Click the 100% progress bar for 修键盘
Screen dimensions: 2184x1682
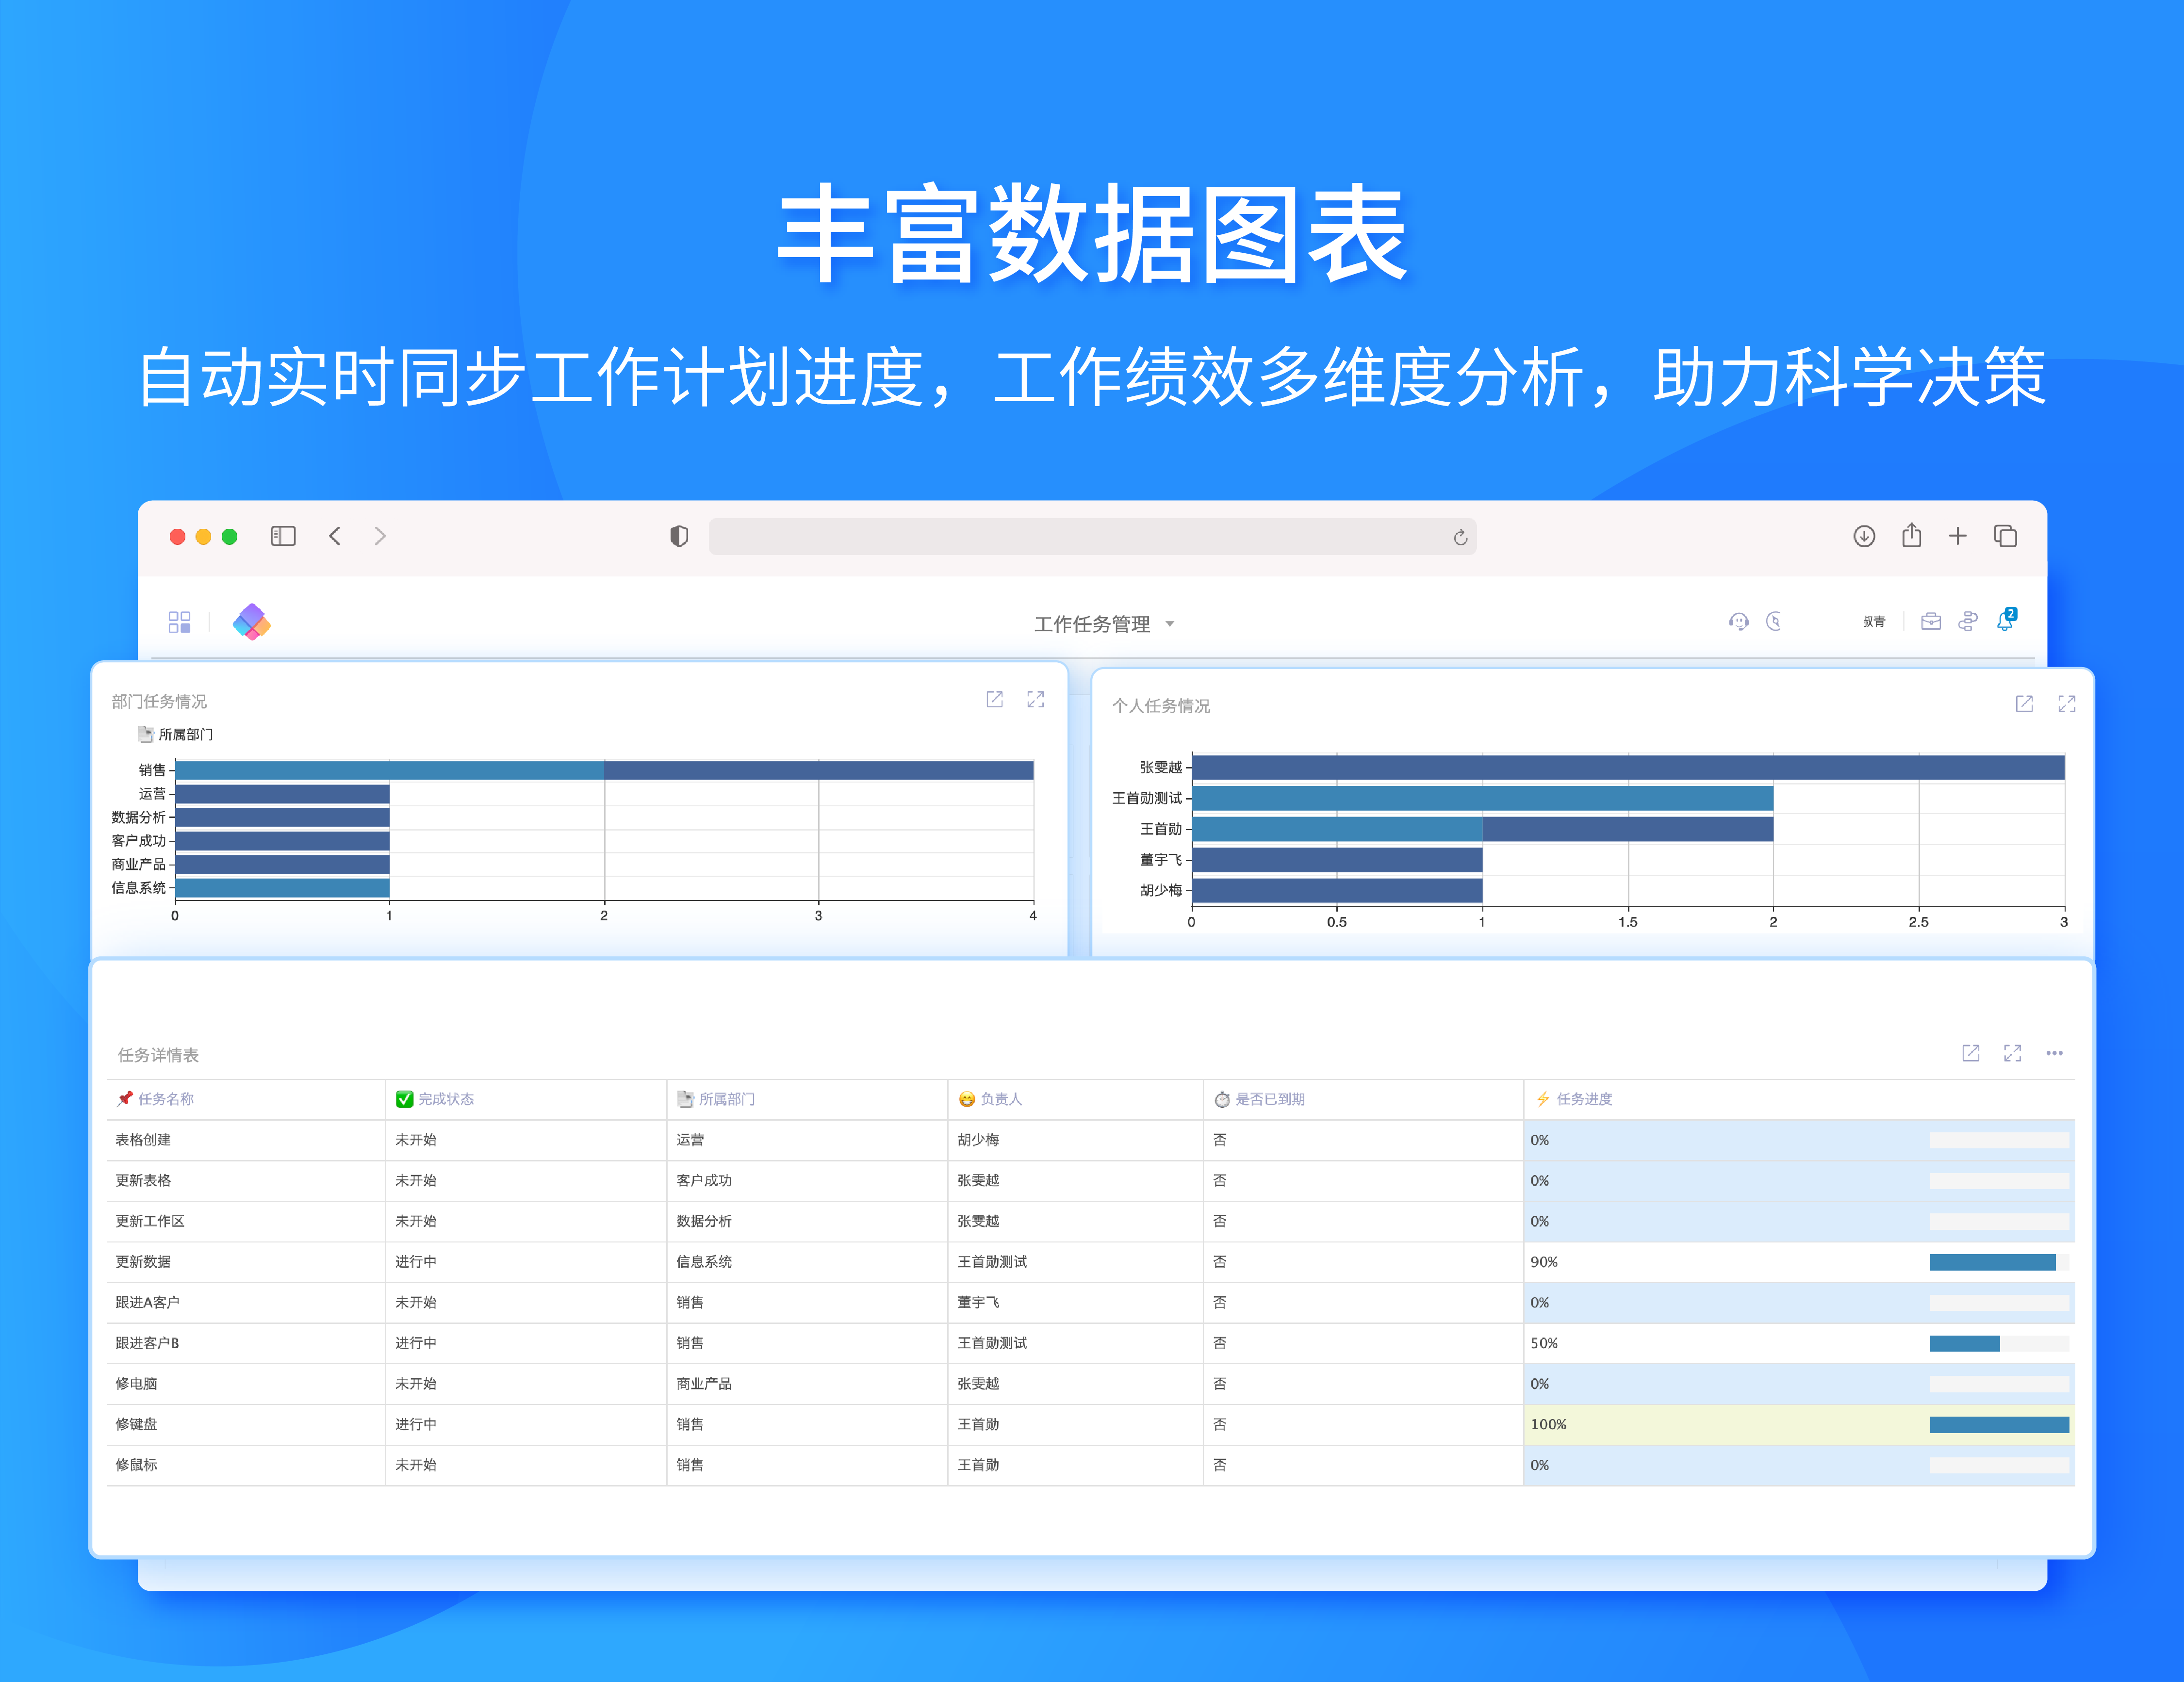pos(1999,1424)
